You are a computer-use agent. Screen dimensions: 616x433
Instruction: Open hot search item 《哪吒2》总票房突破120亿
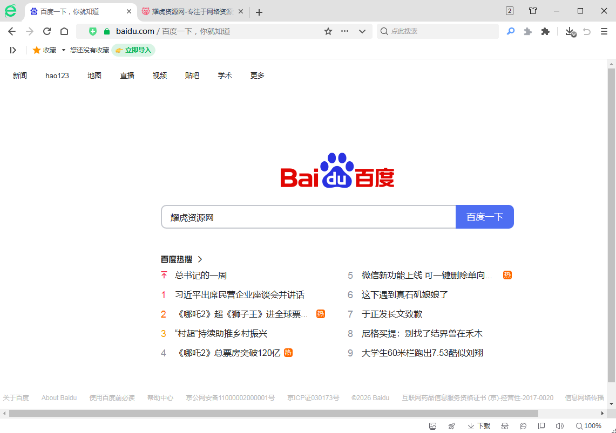[x=228, y=353]
